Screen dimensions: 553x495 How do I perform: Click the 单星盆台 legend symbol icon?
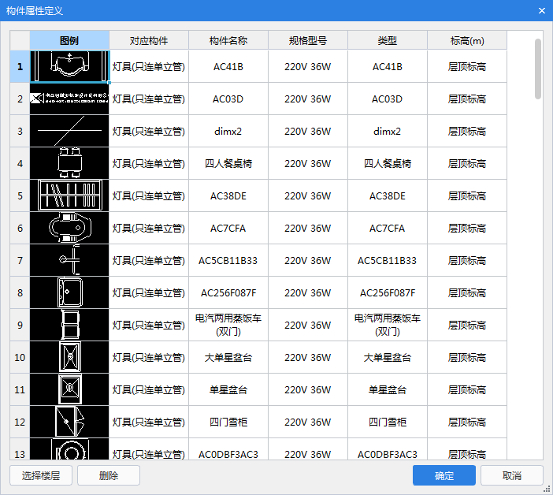pos(69,390)
